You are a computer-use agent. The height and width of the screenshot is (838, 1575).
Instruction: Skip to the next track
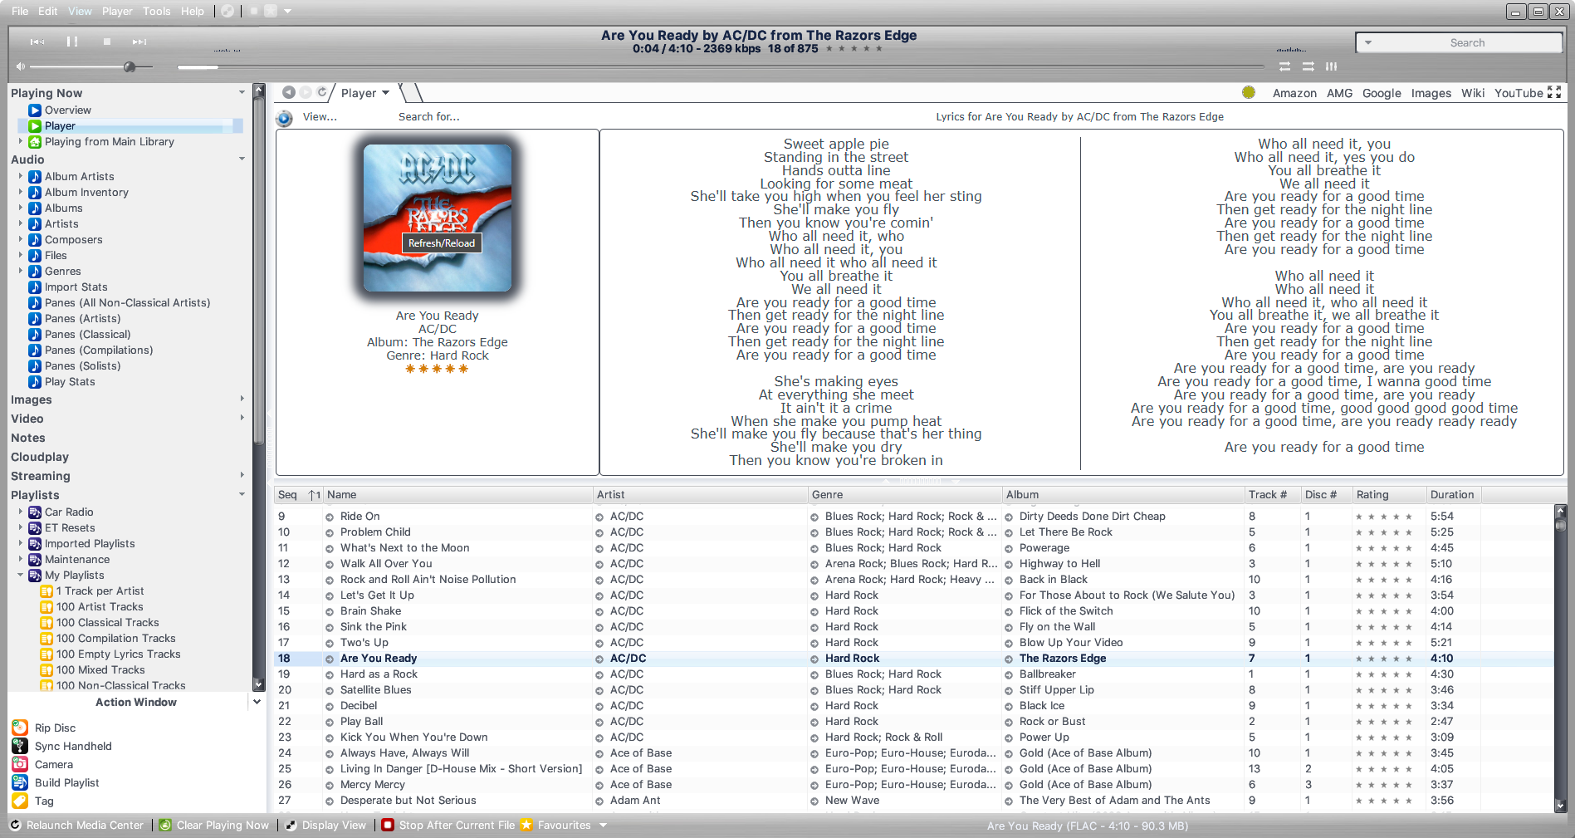[x=139, y=42]
